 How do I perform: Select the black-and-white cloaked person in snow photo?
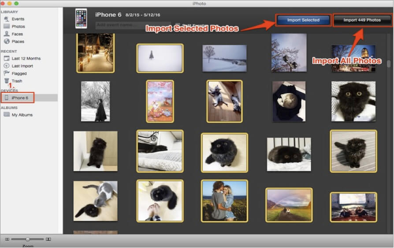coord(95,101)
